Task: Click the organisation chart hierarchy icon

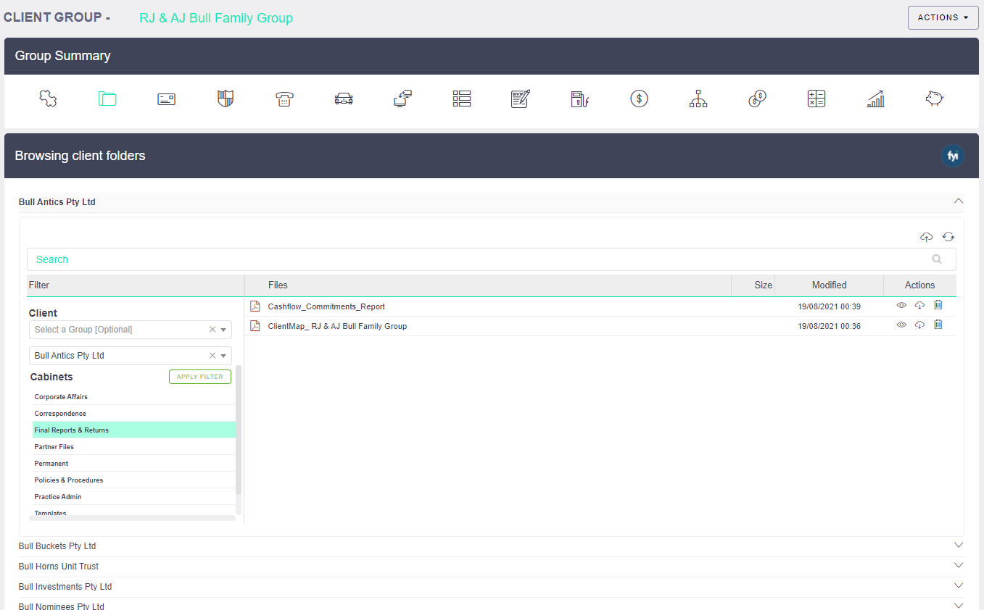Action: pyautogui.click(x=698, y=99)
